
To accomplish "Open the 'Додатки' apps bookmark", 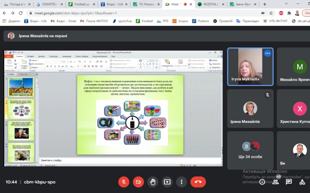I will click(11, 21).
